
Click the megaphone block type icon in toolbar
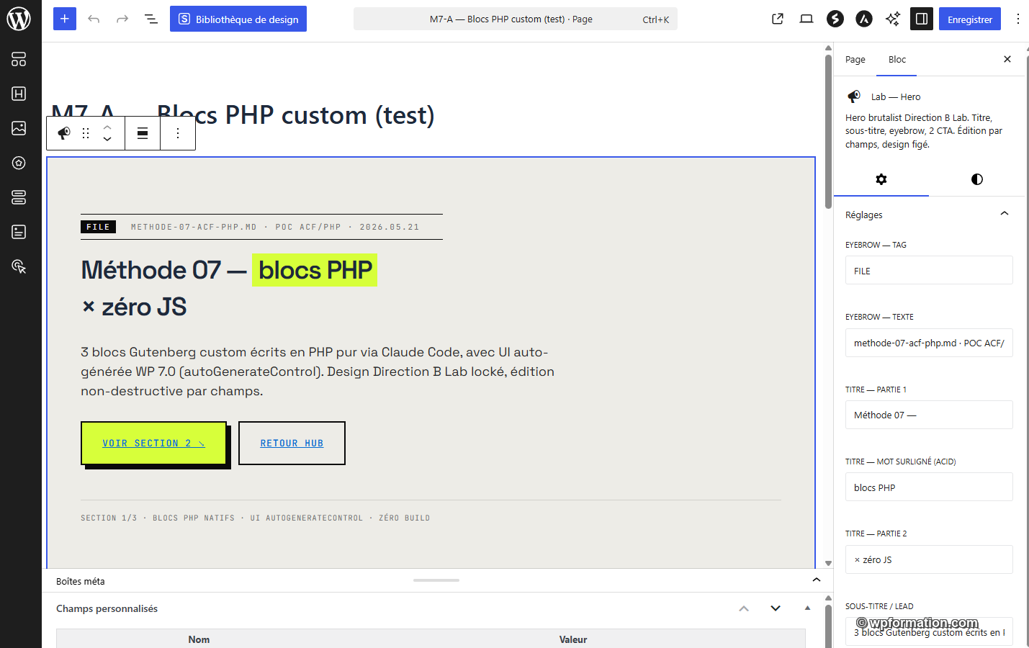click(x=64, y=132)
